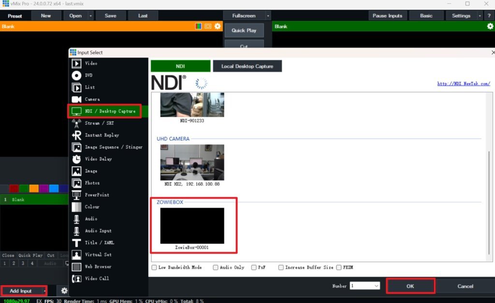Tick the Audio Only checkbox
This screenshot has width=495, height=303.
tap(216, 267)
